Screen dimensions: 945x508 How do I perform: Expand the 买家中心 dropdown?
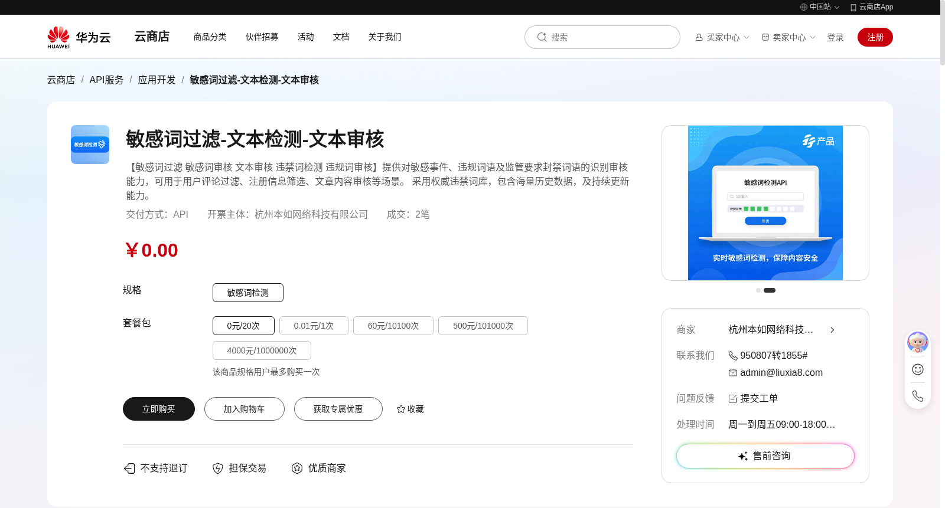pyautogui.click(x=747, y=37)
